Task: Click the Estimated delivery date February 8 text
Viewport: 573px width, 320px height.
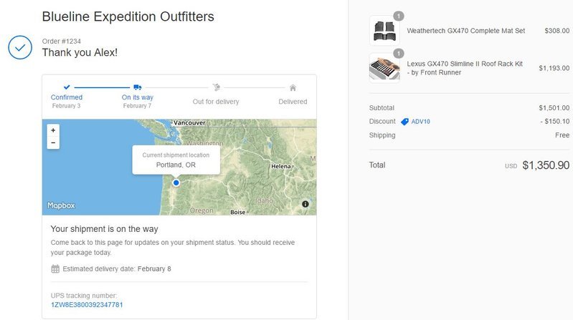Action: click(x=117, y=269)
